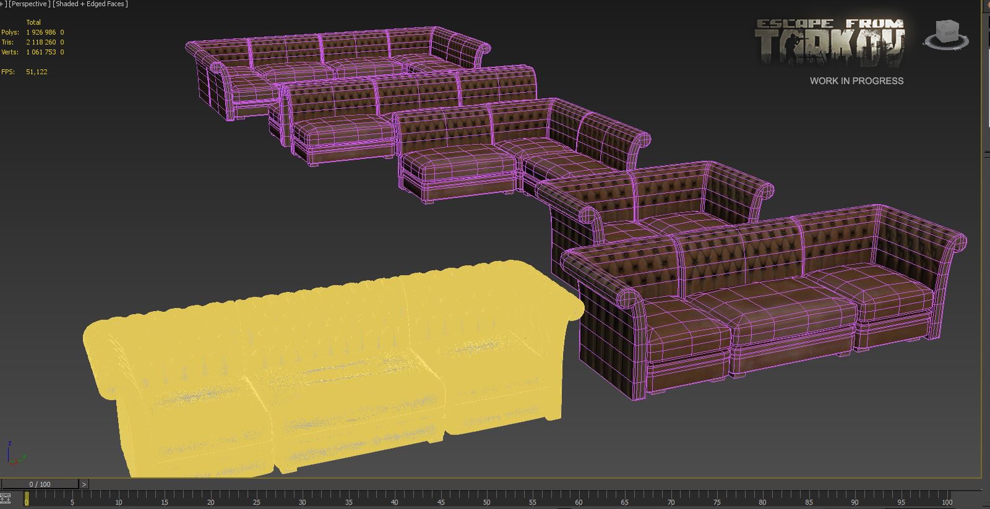
Task: Click the ViewCube Right face
Action: [947, 30]
